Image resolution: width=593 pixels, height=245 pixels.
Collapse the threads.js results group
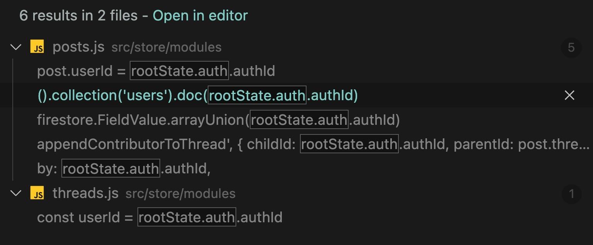[16, 193]
